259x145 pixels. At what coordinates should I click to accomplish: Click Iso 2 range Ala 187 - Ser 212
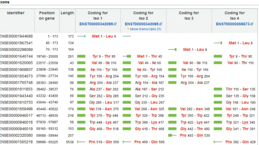[x=150, y=89]
